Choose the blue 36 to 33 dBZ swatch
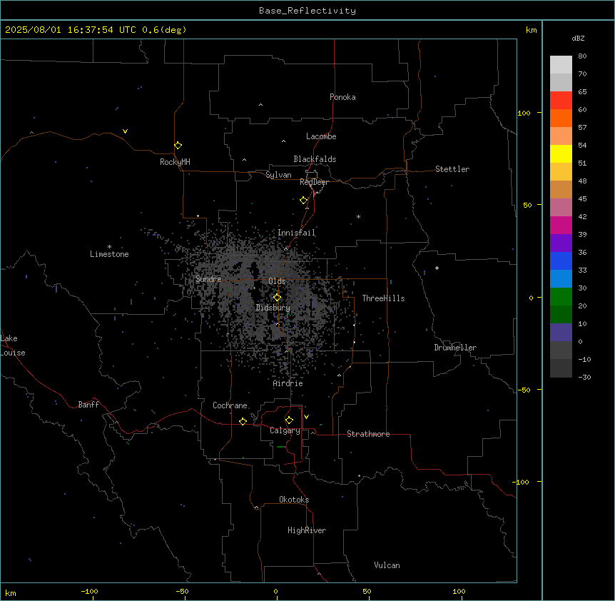The image size is (615, 601). pos(561,261)
